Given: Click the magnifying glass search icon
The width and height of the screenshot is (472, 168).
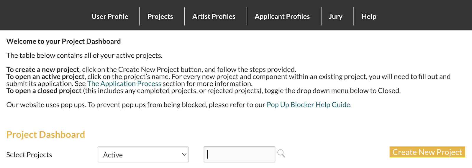Looking at the screenshot, I should coord(281,153).
